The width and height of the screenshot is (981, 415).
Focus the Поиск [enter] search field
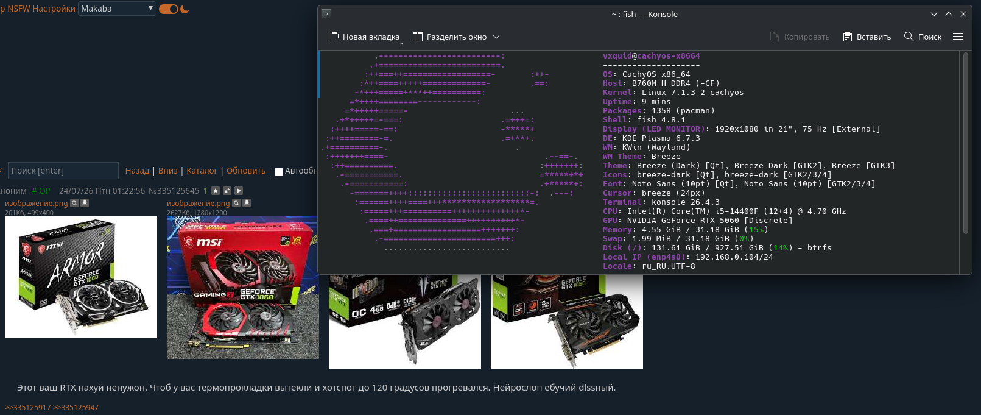click(x=63, y=171)
